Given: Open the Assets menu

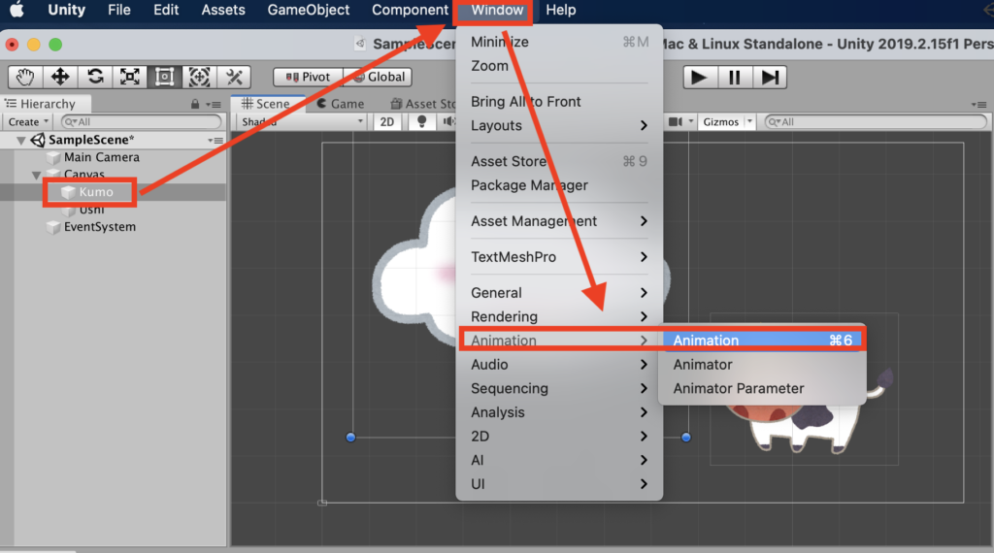Looking at the screenshot, I should [223, 10].
